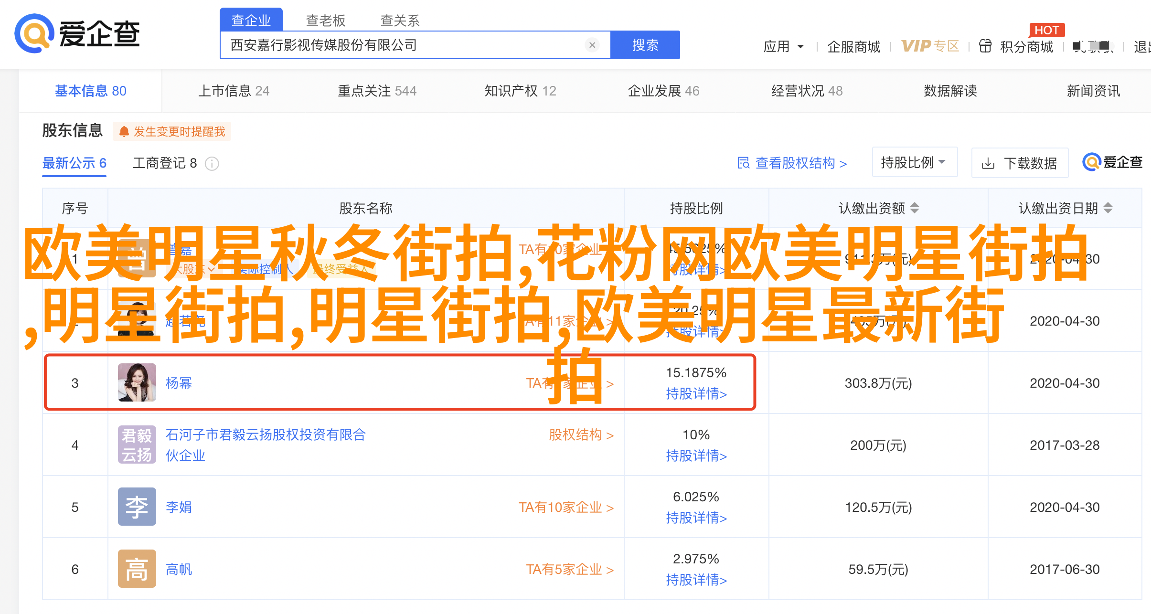The height and width of the screenshot is (614, 1151).
Task: Click the 君毅云扬 logo avatar
Action: (x=137, y=445)
